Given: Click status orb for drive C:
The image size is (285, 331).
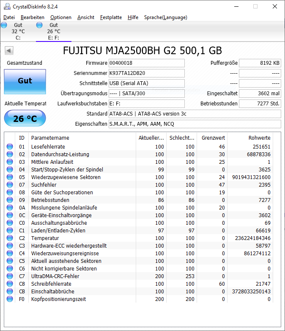Looking at the screenshot, I should pos(4,25).
